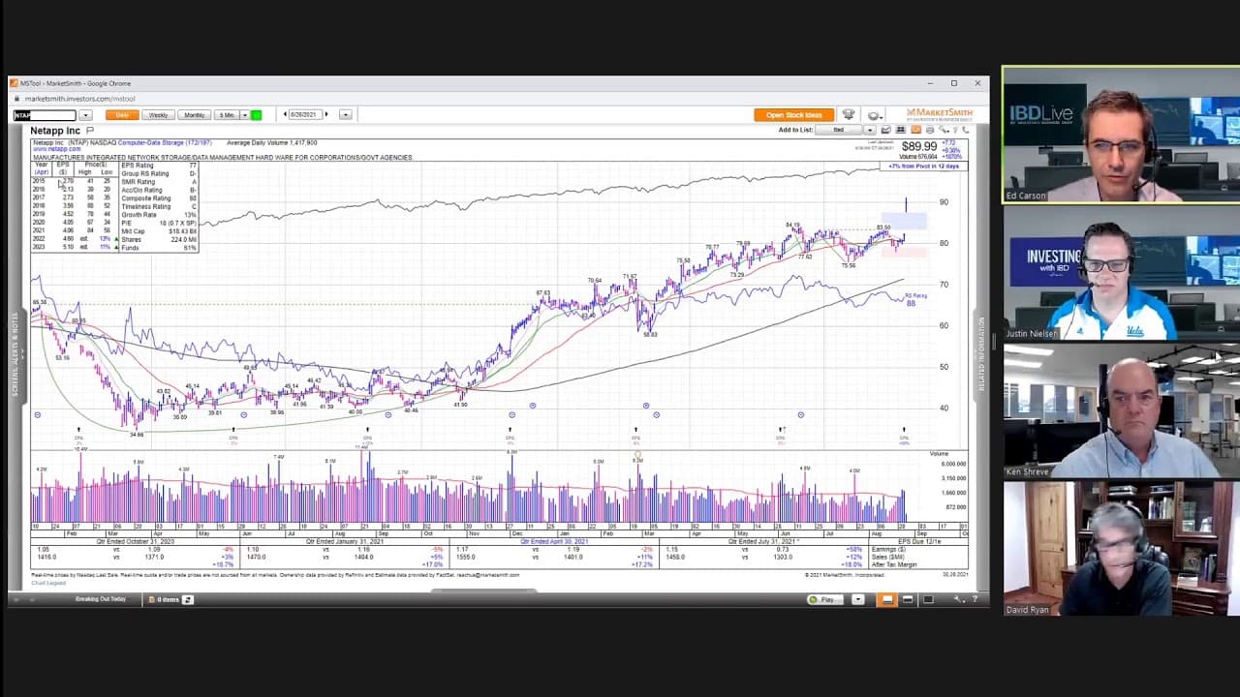Image resolution: width=1240 pixels, height=697 pixels.
Task: Click the Add to List name box
Action: click(837, 130)
